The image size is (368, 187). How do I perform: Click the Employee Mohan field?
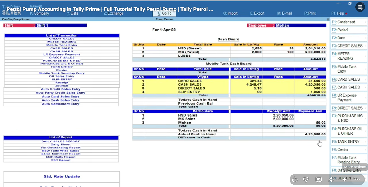point(301,26)
